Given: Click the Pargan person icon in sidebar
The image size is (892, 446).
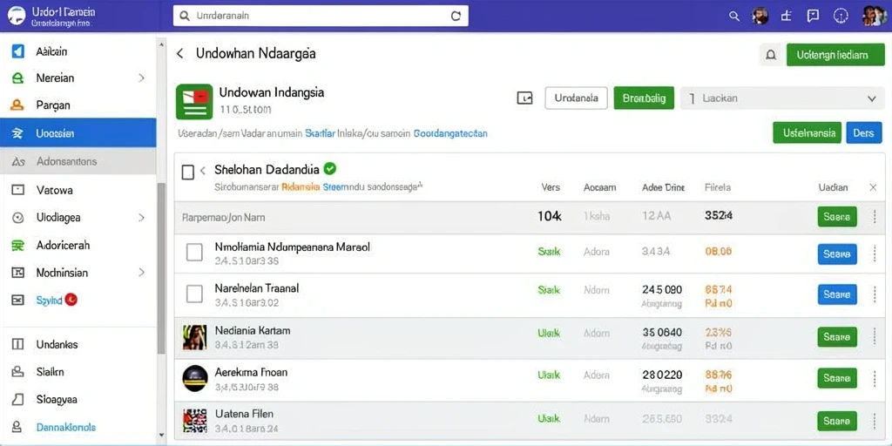Looking at the screenshot, I should (17, 105).
